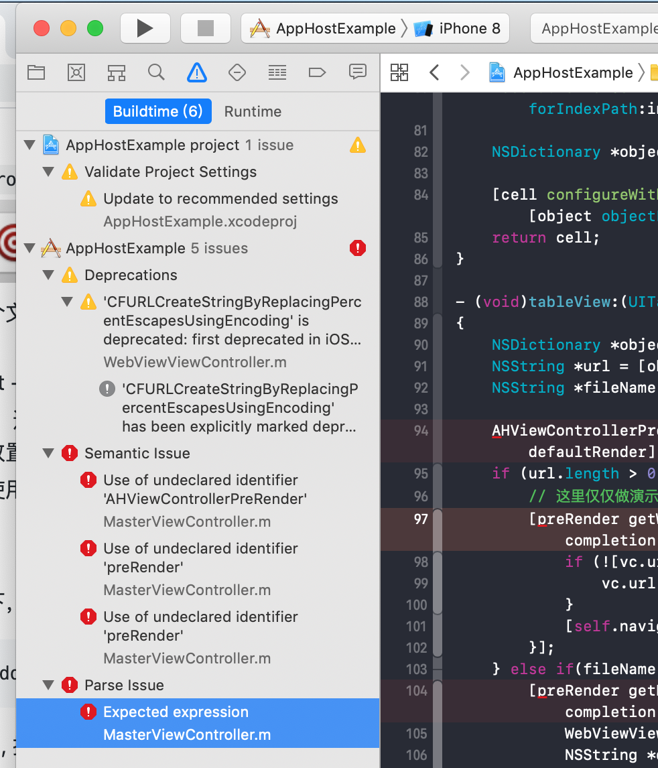The image size is (658, 768).
Task: Click the gray note icon beside deprecation note
Action: [x=107, y=389]
